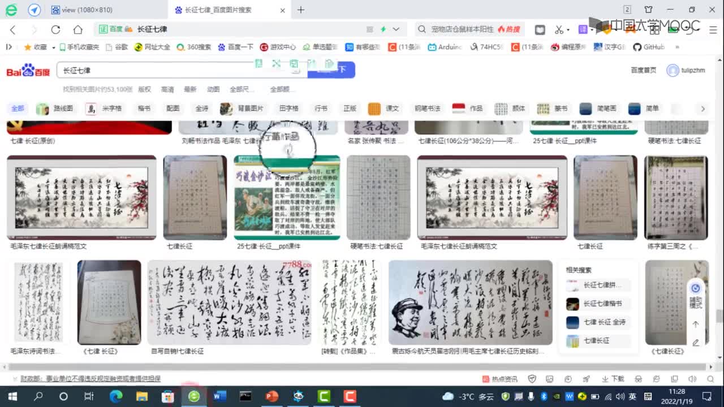This screenshot has height=407, width=724.
Task: Select the 动图 filter
Action: pos(213,89)
